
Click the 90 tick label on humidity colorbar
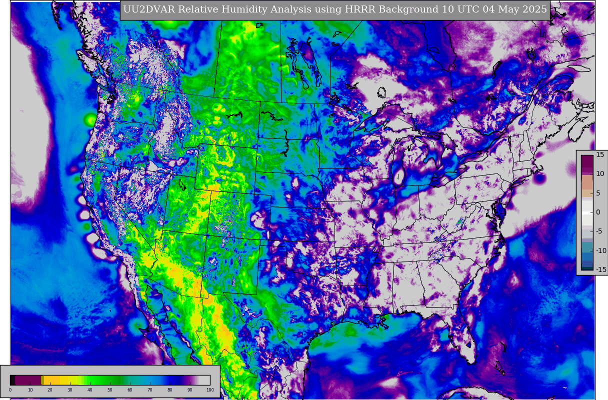(x=190, y=389)
